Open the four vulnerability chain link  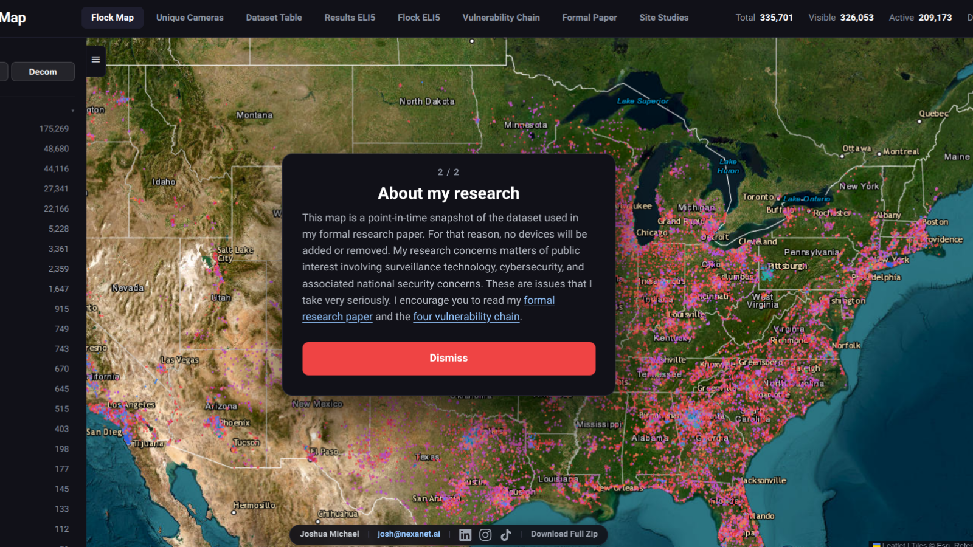tap(466, 317)
